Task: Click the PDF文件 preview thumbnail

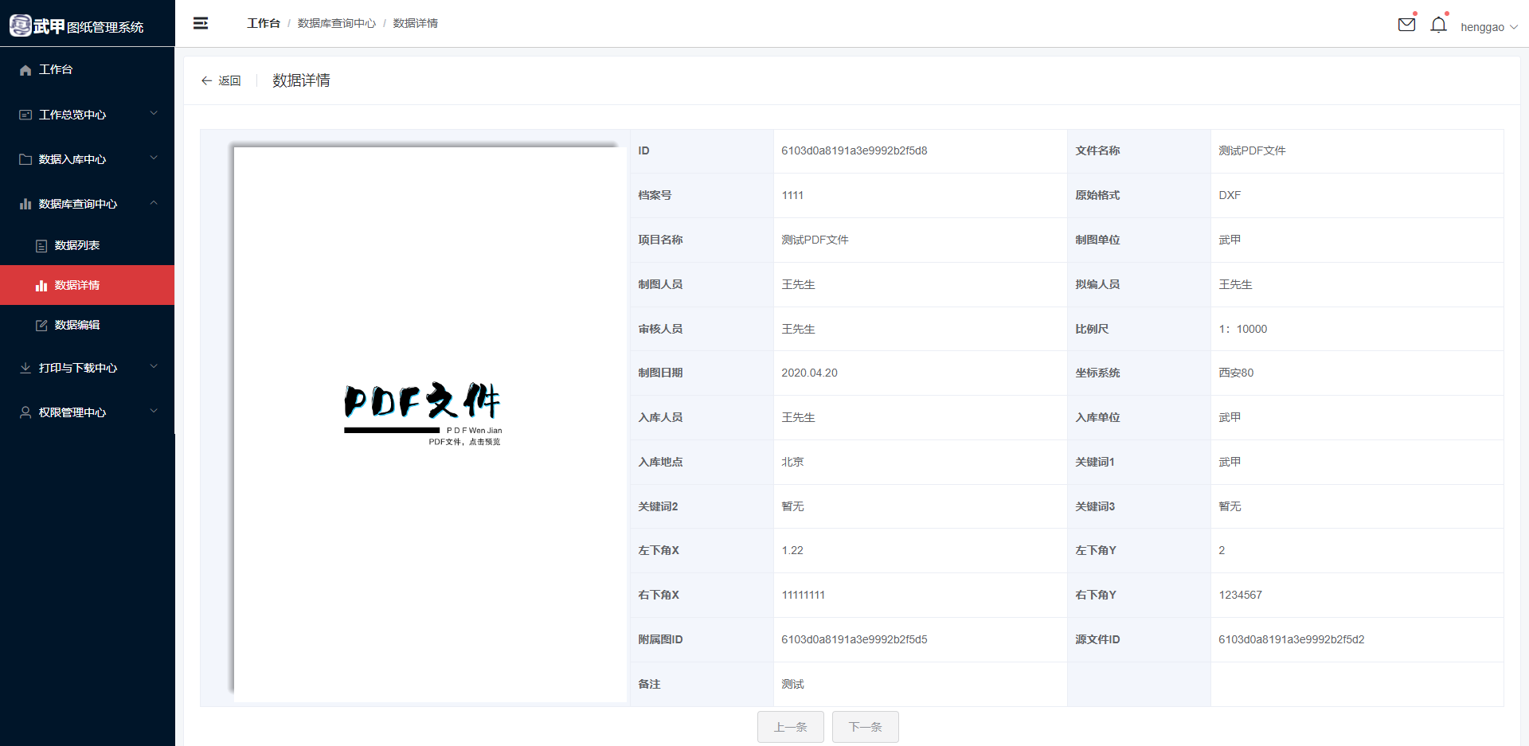Action: [423, 414]
